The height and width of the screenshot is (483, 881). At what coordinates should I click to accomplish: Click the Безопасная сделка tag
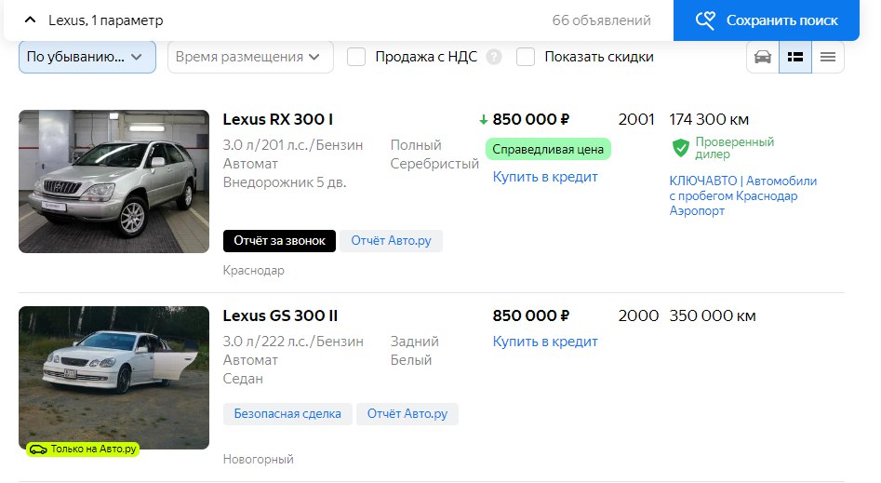click(287, 413)
